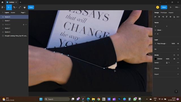Click align top icon
Screen dimensions: 181x102
[167, 17]
